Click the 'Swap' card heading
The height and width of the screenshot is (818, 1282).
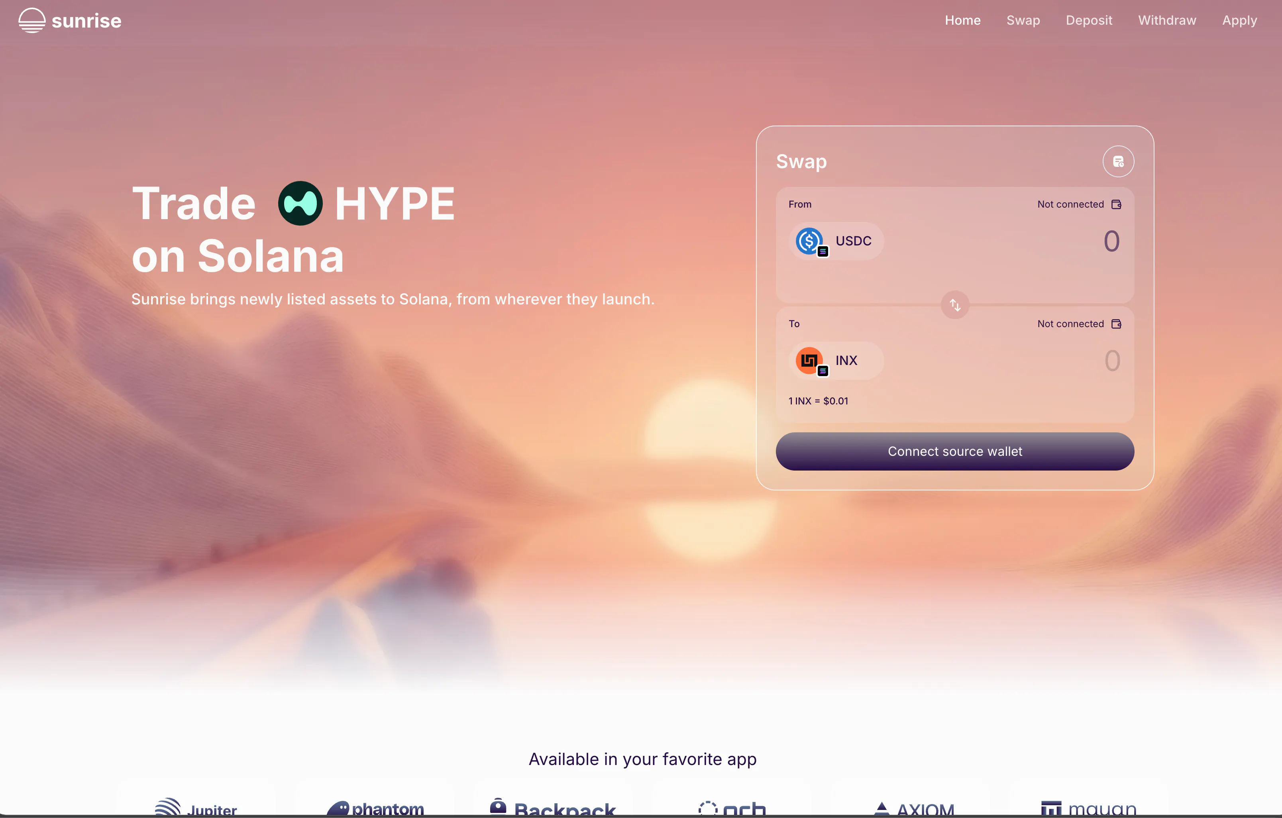[x=801, y=161]
